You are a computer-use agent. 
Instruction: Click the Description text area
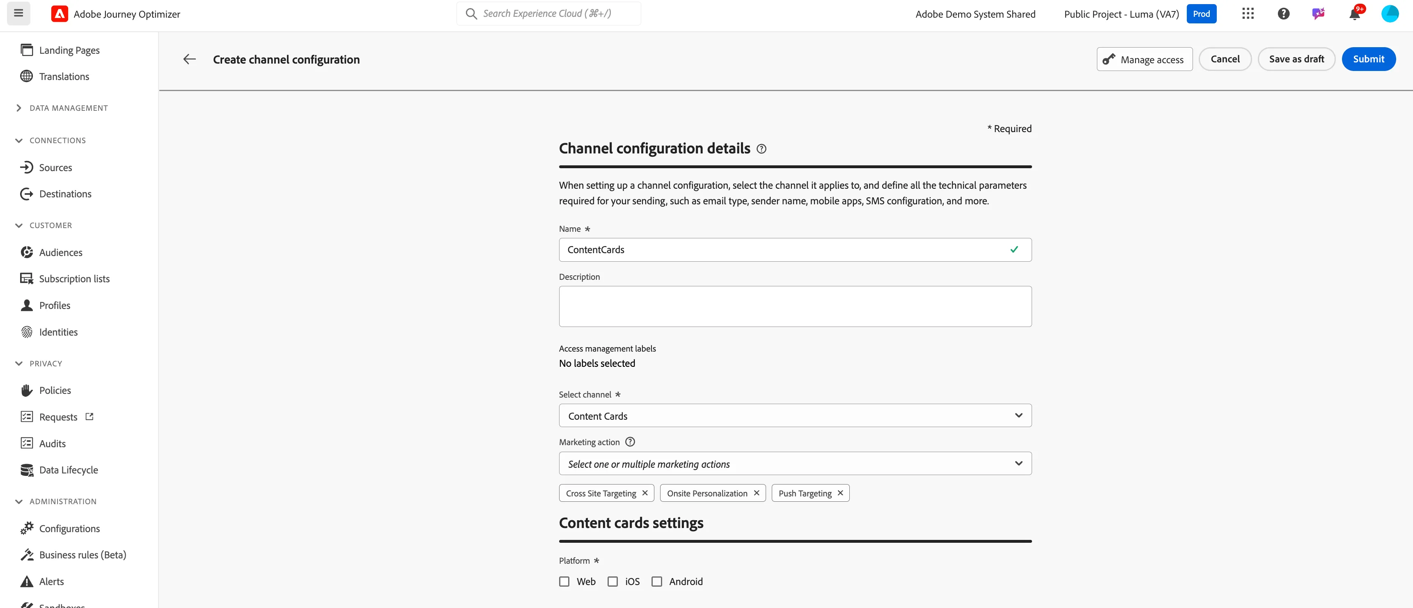tap(795, 306)
